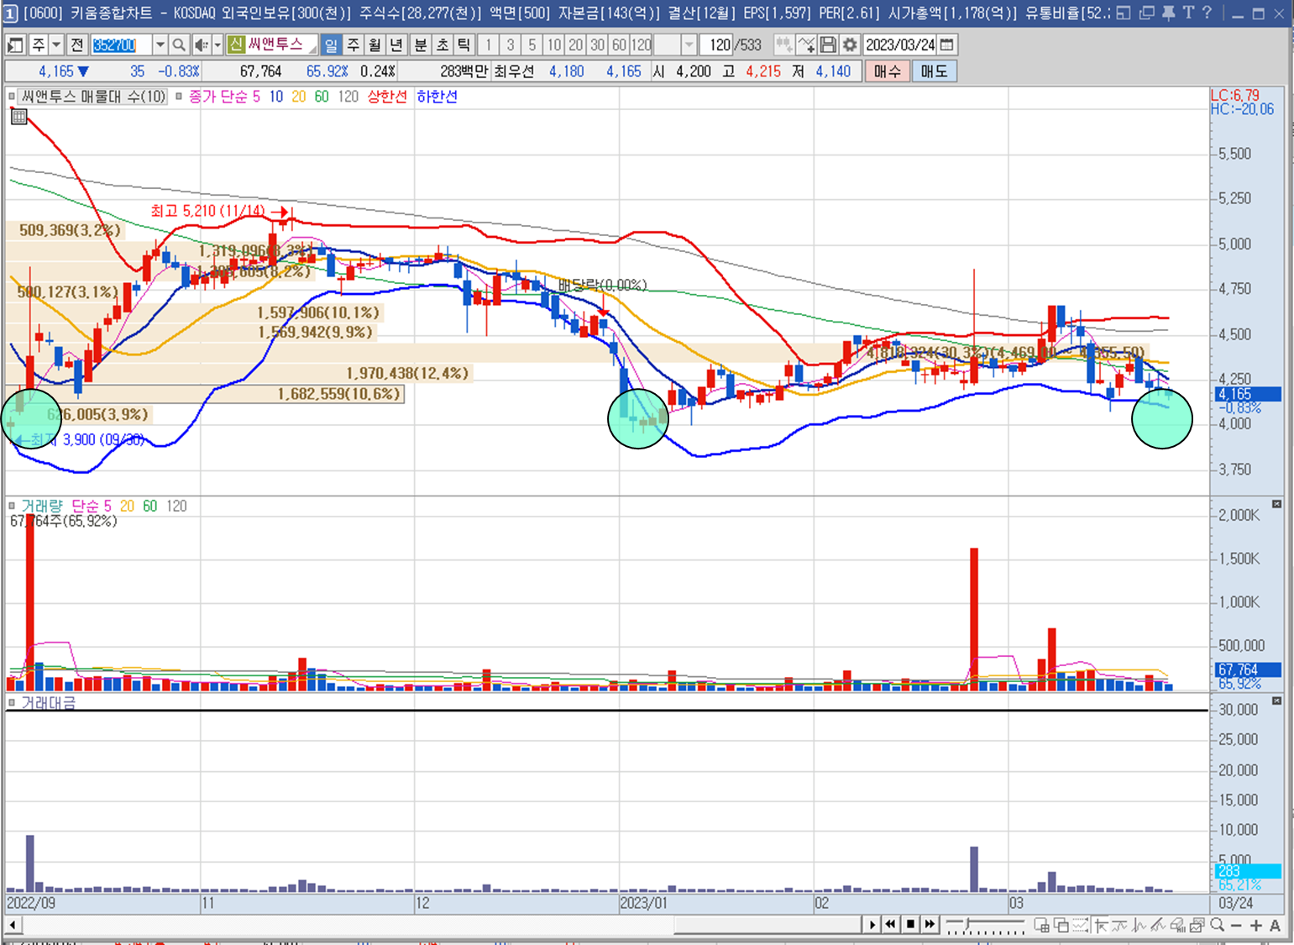Save chart with the floppy disk icon
The width and height of the screenshot is (1294, 945).
(x=828, y=45)
